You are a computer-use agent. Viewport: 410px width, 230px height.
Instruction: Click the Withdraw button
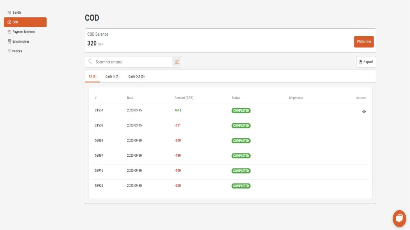[364, 42]
